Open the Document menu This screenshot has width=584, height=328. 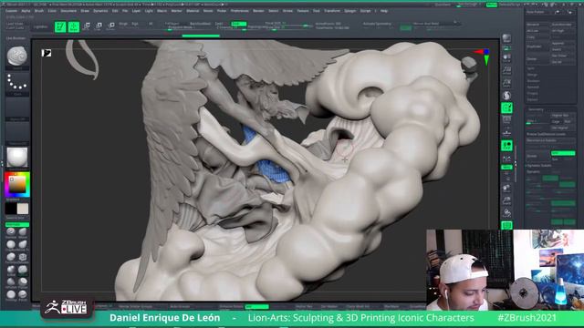(x=68, y=11)
